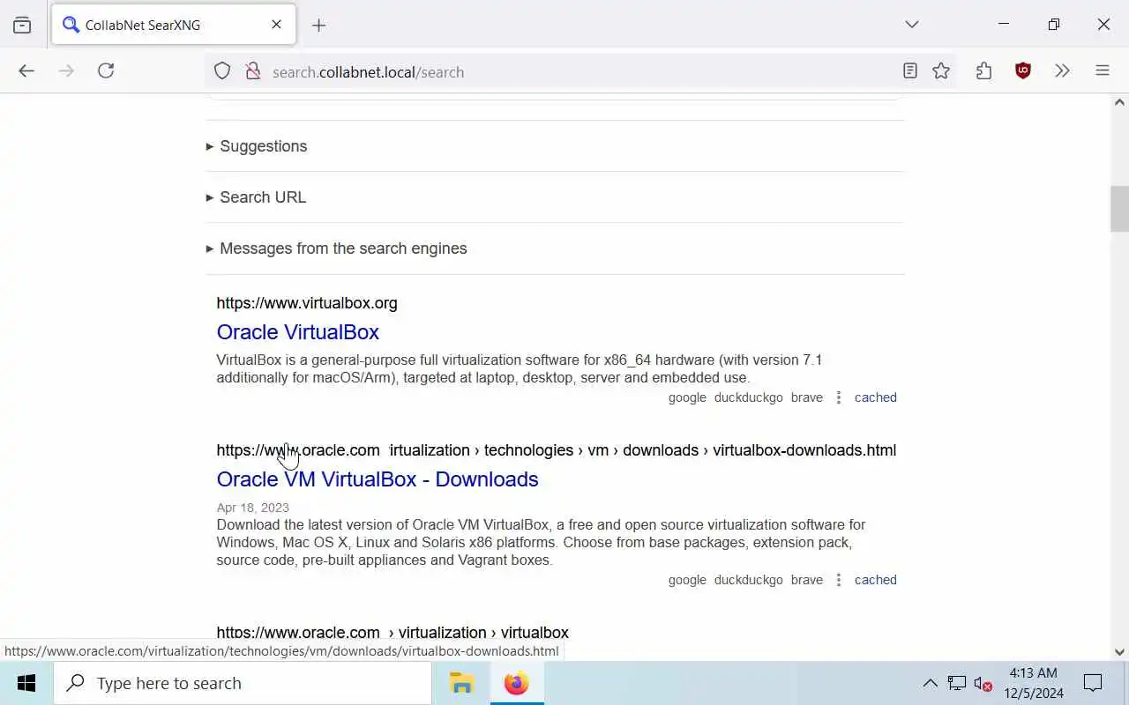The height and width of the screenshot is (705, 1129).
Task: Open the Oracle VirtualBox result title
Action: click(298, 332)
